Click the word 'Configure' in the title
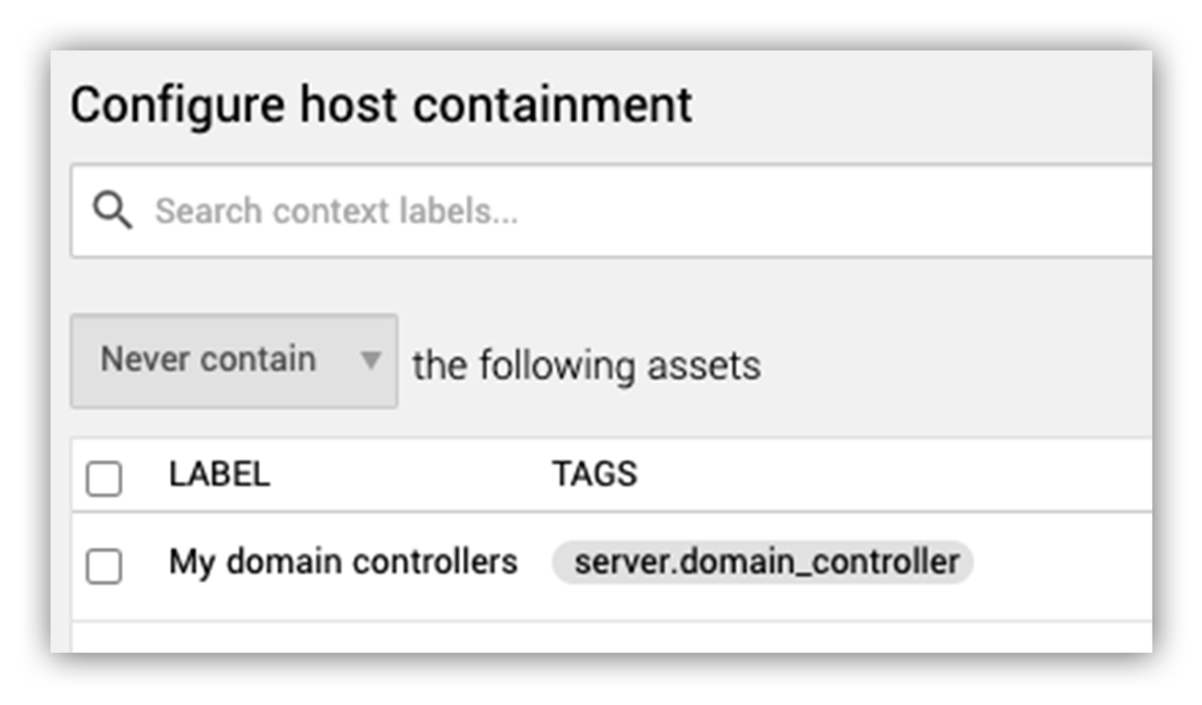The height and width of the screenshot is (705, 1202). click(x=177, y=106)
